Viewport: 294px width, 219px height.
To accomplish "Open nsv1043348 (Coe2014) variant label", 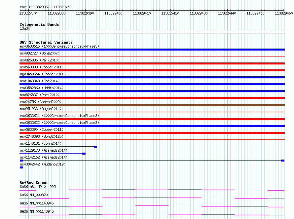I will pyautogui.click(x=40, y=81).
